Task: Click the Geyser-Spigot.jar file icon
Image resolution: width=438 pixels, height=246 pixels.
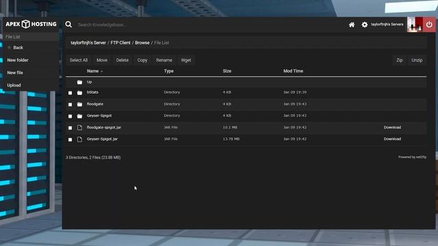Action: coord(79,139)
